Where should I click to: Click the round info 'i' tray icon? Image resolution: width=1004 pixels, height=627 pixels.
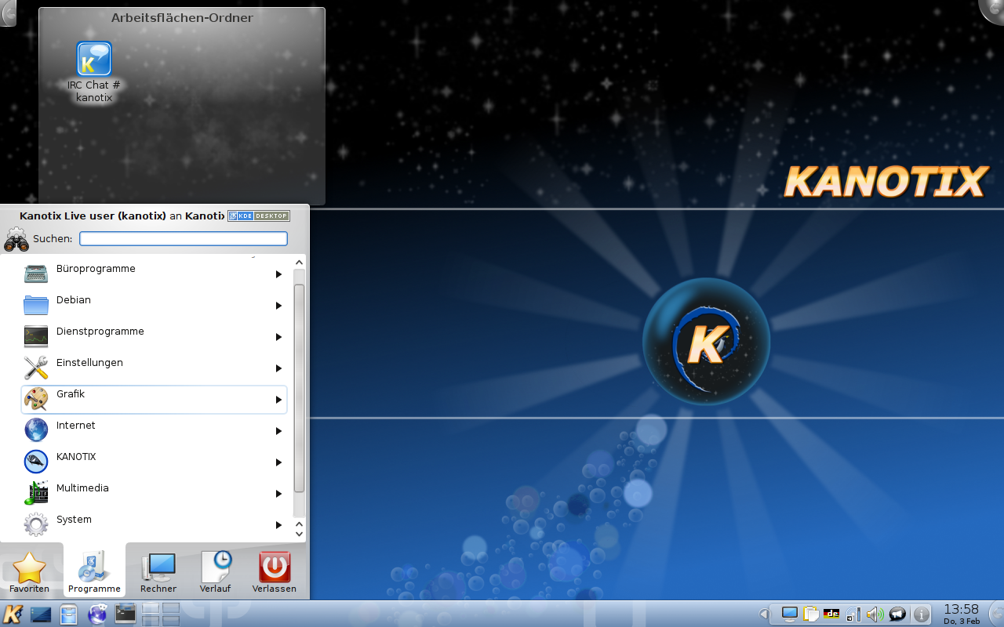922,614
